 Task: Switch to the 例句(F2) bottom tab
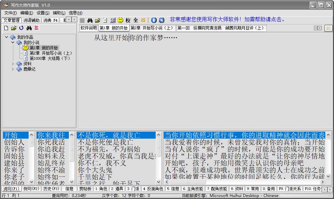pyautogui.click(x=31, y=189)
